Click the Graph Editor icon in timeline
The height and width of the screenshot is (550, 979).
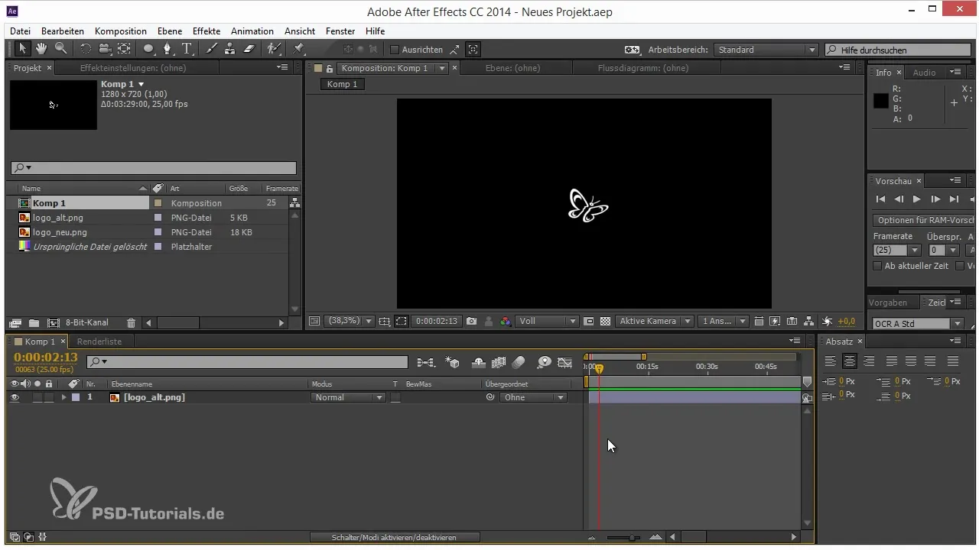coord(565,362)
